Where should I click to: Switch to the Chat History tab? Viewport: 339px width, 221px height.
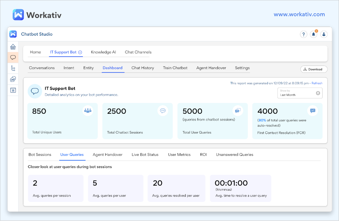tap(143, 68)
